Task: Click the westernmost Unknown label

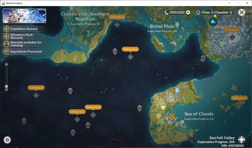Action: tap(36, 88)
